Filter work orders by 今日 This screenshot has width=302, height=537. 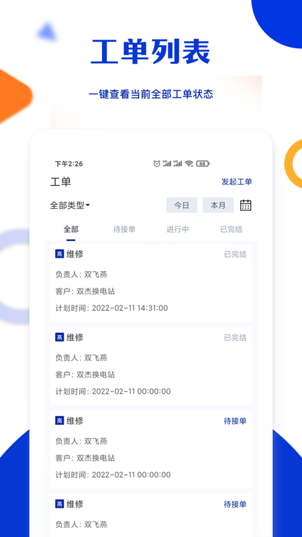coord(182,205)
